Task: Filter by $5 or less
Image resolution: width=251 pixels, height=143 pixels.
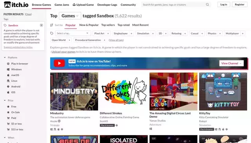Action: click(x=16, y=124)
